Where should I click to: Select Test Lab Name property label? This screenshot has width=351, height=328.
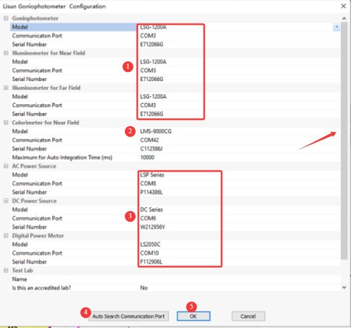click(20, 280)
